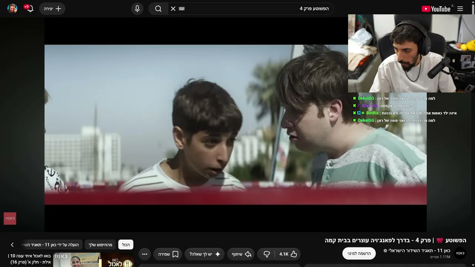
Task: Click the video title הפשוטע פרק 4
Action: 395,240
